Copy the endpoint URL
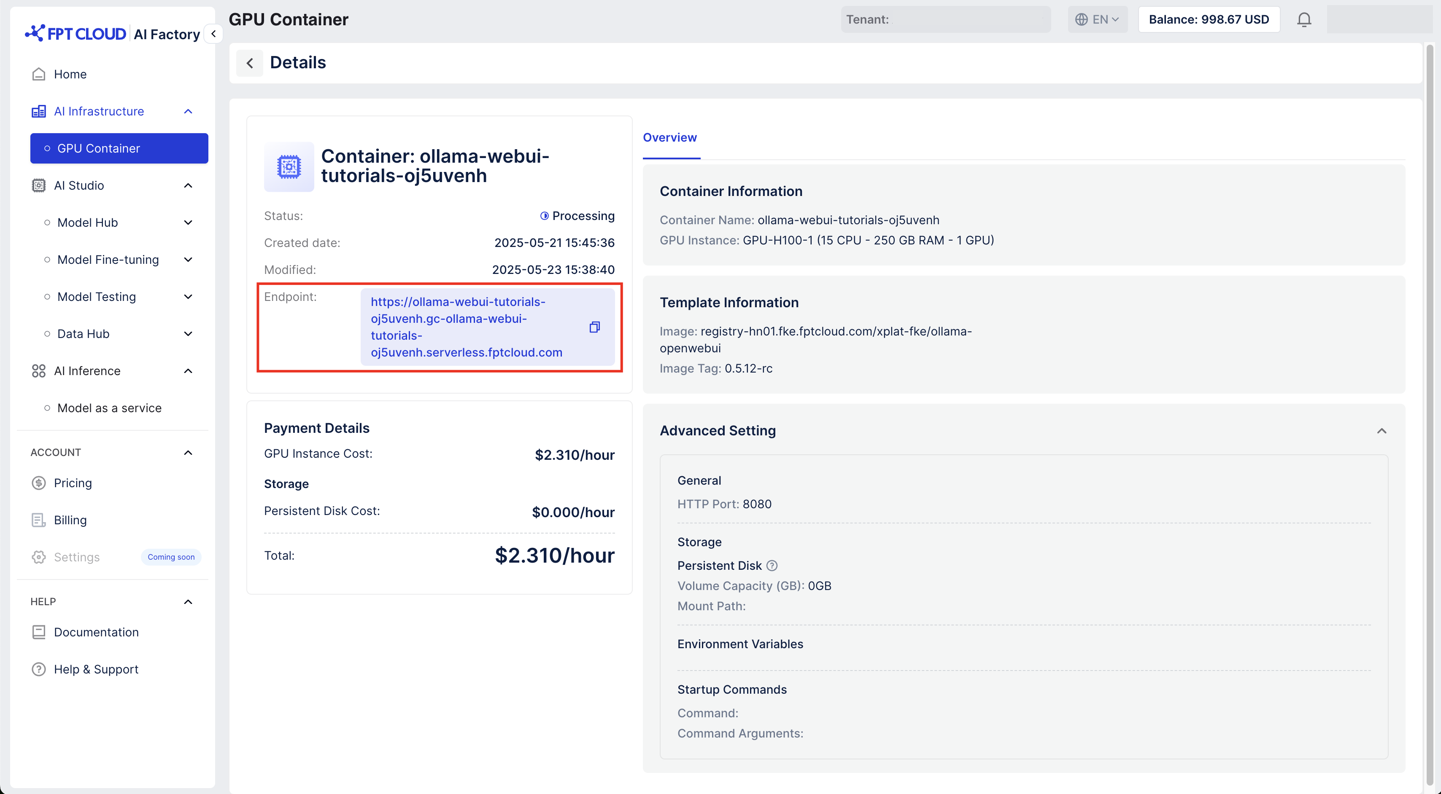Image resolution: width=1441 pixels, height=794 pixels. tap(595, 327)
